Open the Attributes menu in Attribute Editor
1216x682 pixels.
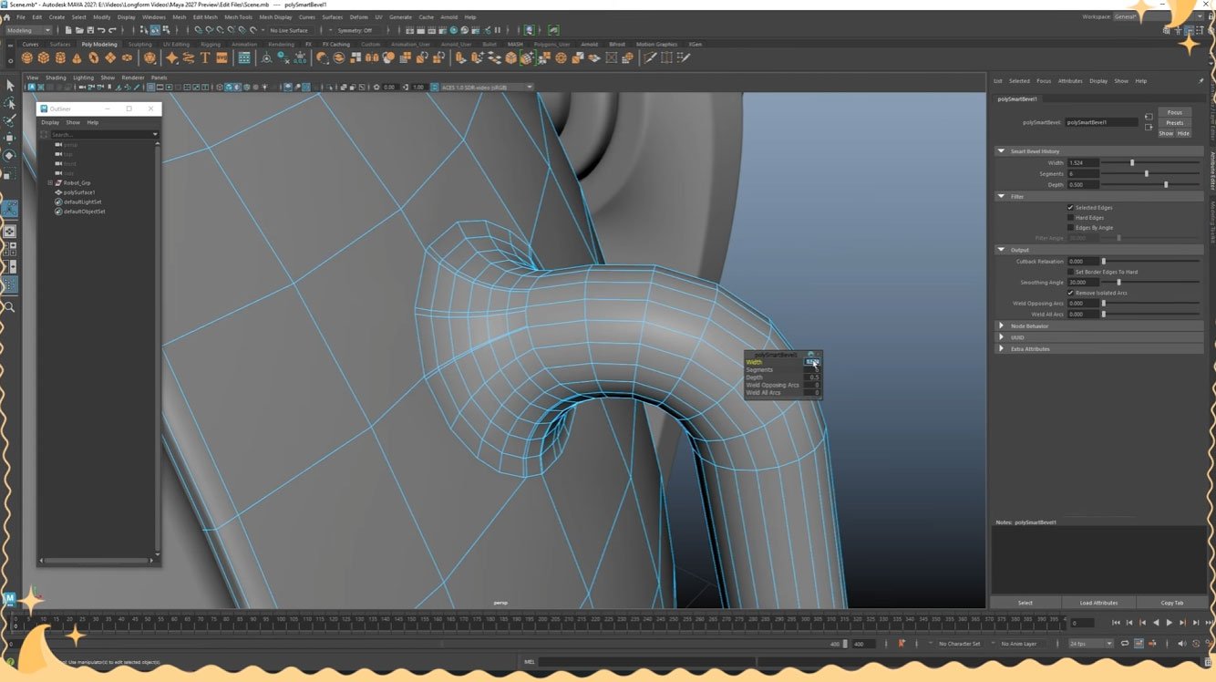(1070, 81)
